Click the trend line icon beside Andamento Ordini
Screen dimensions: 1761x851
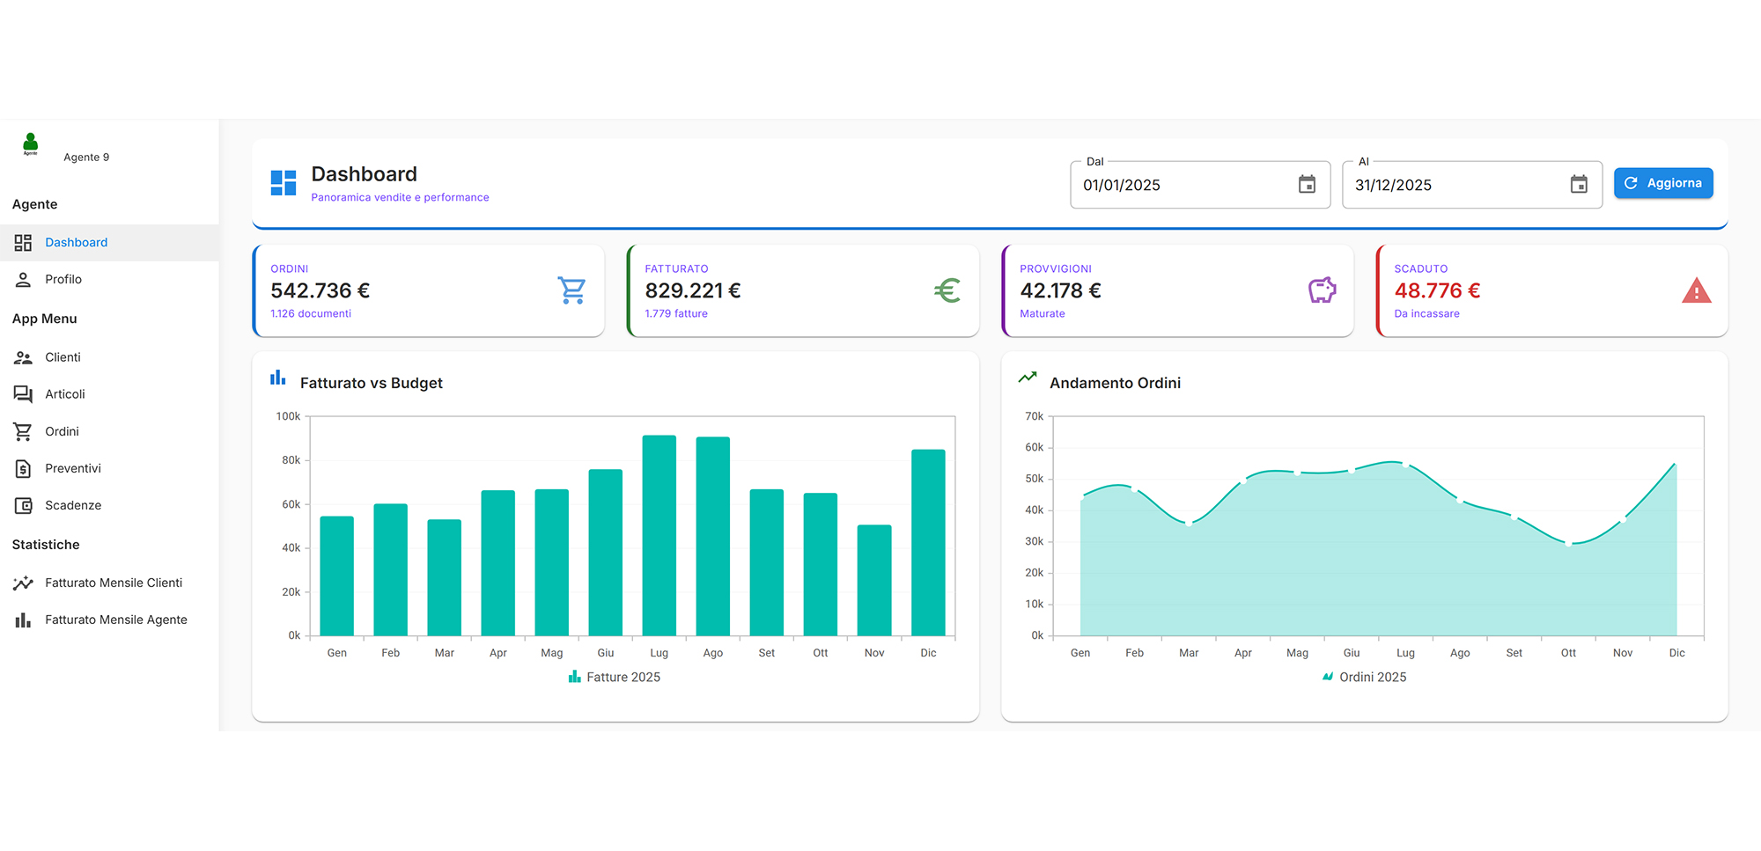1027,377
